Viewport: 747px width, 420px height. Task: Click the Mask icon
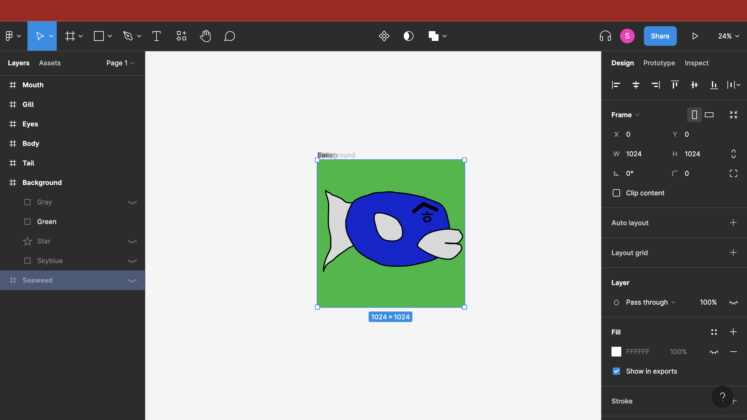[x=408, y=36]
